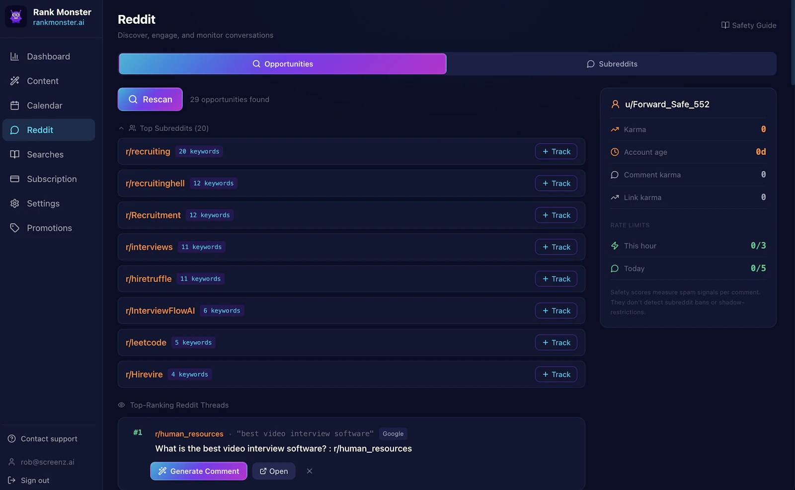This screenshot has height=490, width=795.
Task: Switch to the Subreddits tab
Action: (x=612, y=64)
